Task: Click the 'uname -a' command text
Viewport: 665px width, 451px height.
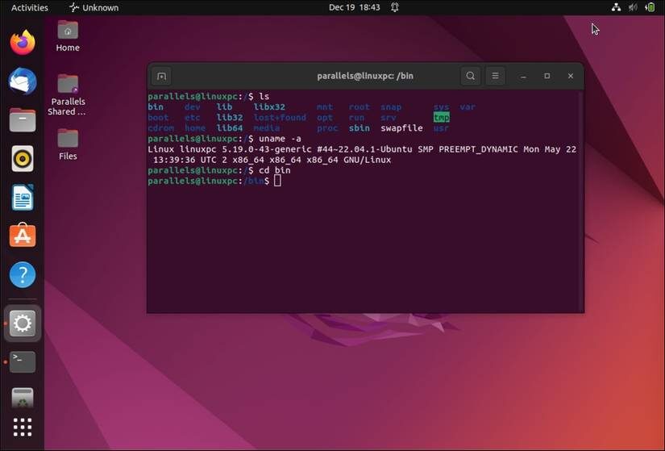Action: tap(280, 139)
